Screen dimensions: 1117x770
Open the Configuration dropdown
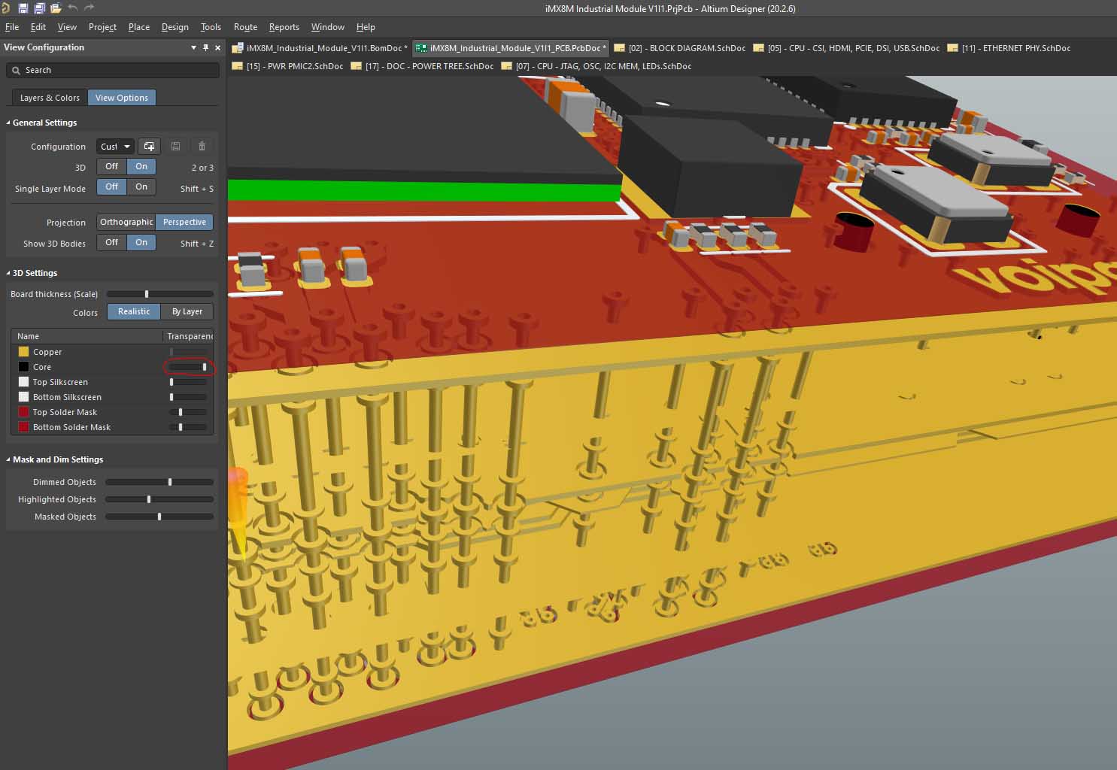(115, 147)
